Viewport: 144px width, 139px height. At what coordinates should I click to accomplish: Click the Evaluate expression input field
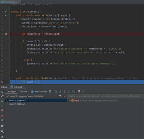(105, 96)
